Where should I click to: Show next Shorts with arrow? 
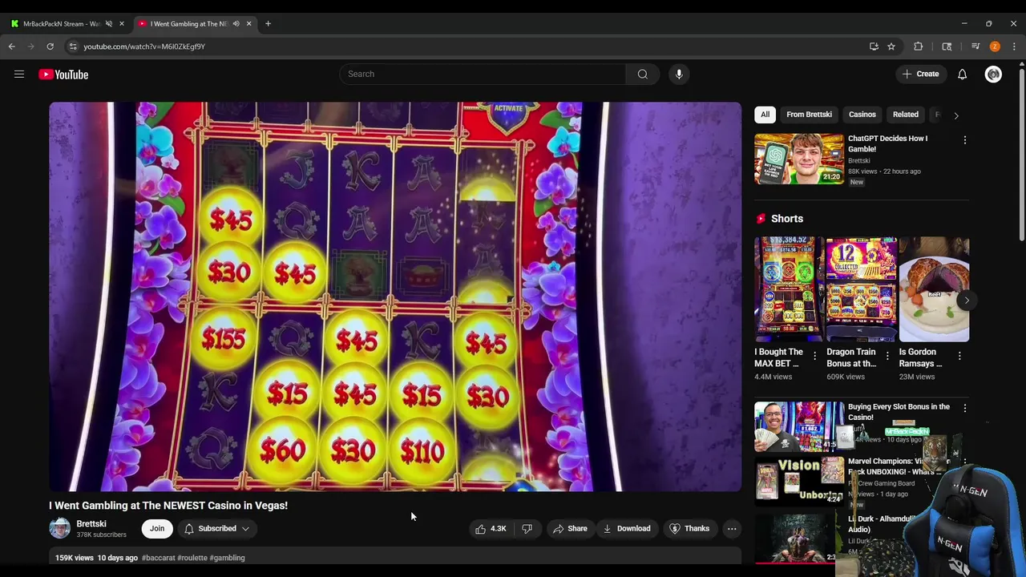click(966, 301)
